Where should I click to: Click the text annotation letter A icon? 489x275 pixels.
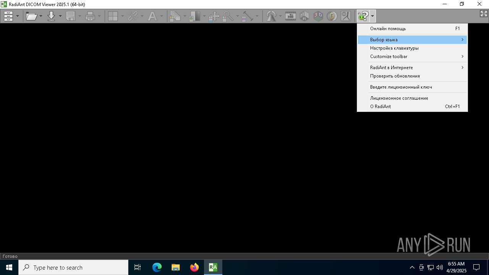pyautogui.click(x=152, y=16)
